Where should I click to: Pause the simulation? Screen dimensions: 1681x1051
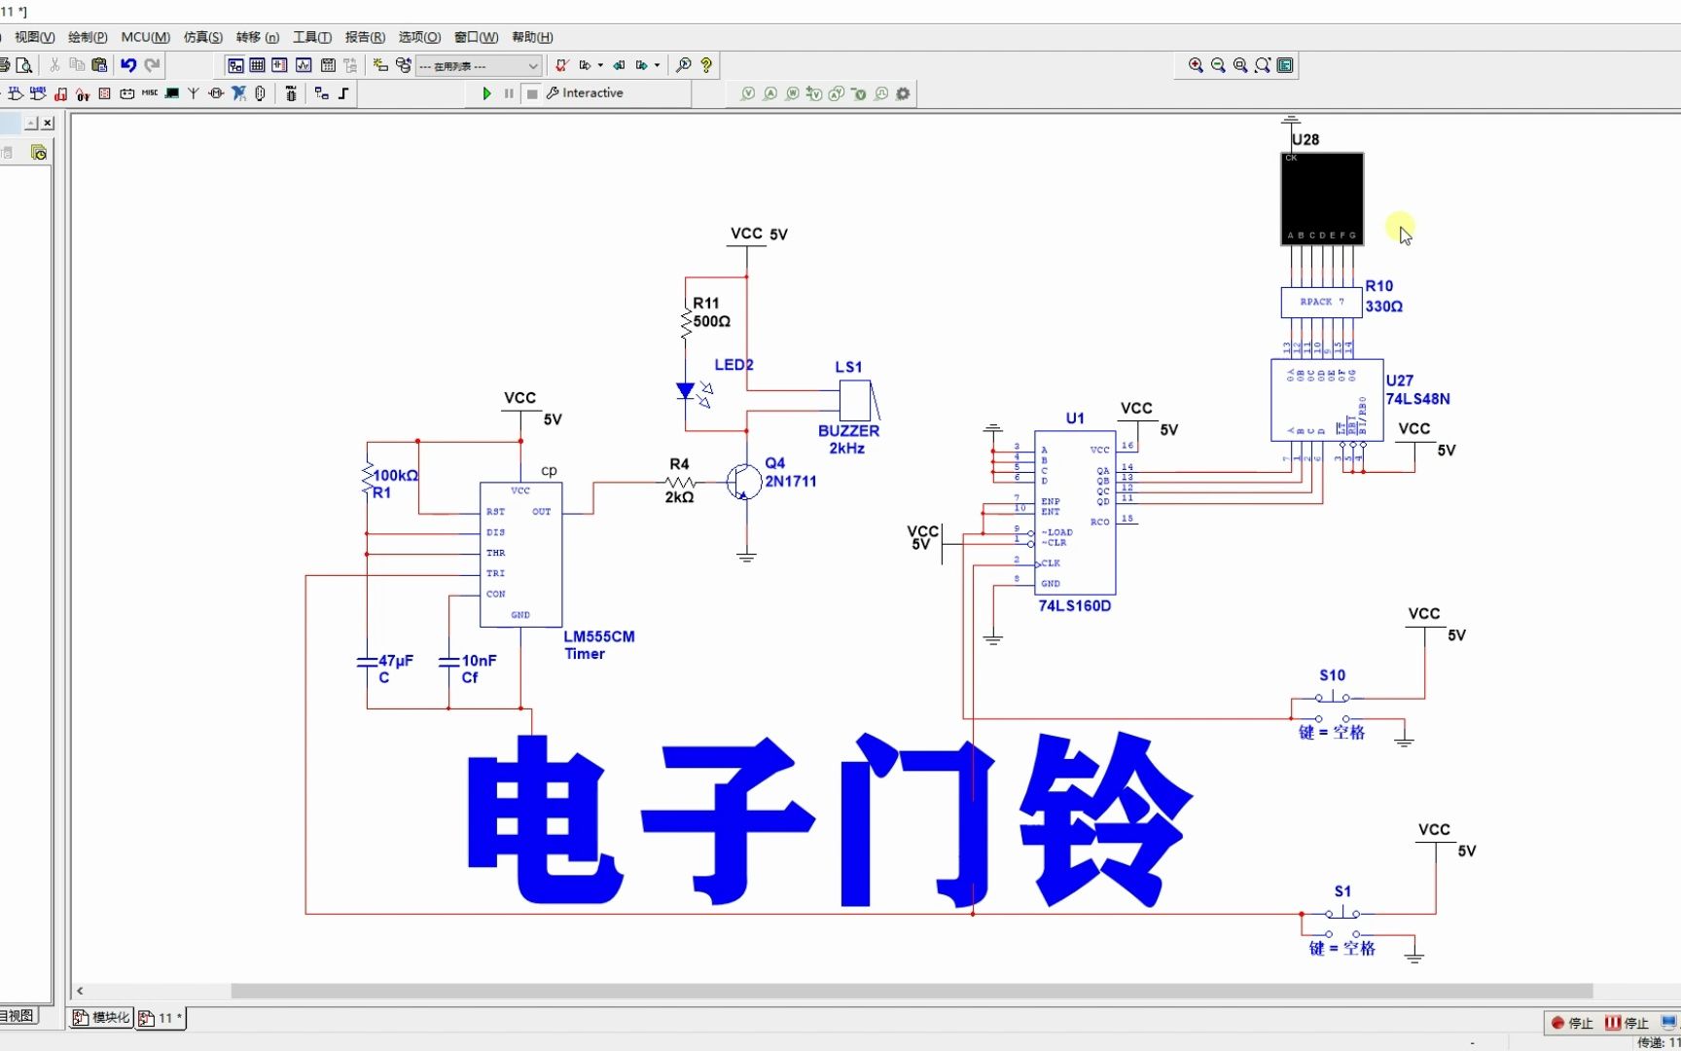pos(509,93)
